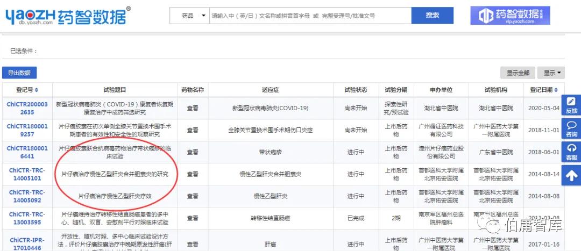581x251 pixels.
Task: Click indication cell 带状疱疹
Action: coord(271,152)
